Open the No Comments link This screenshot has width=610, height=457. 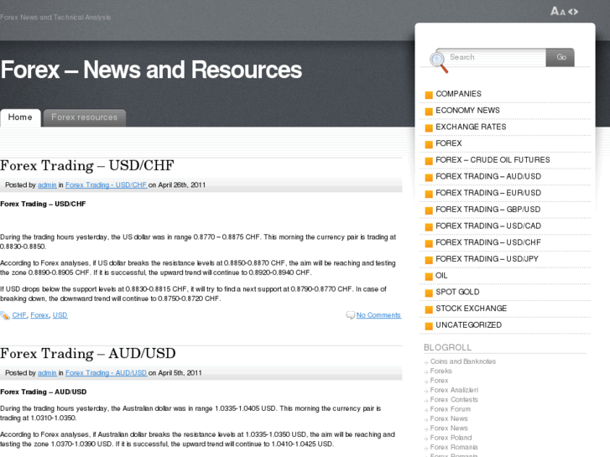[x=378, y=315]
